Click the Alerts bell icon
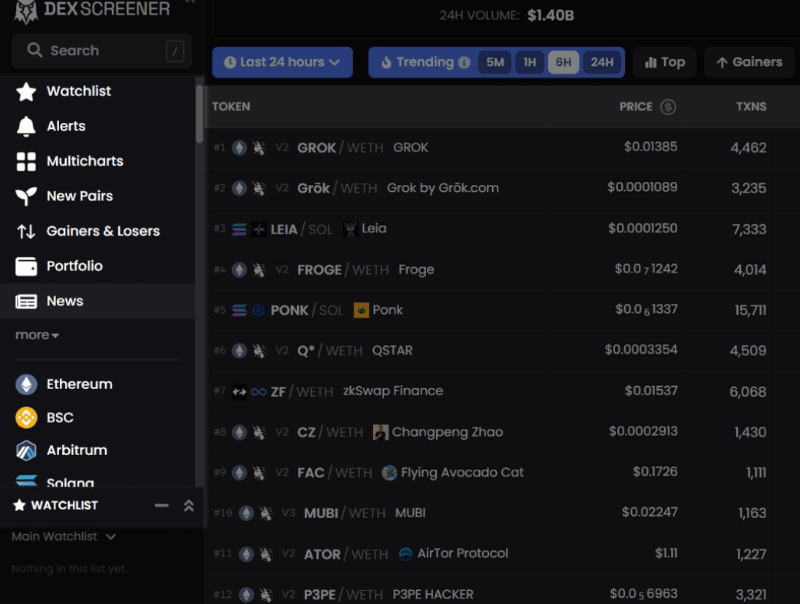The image size is (800, 604). click(26, 127)
